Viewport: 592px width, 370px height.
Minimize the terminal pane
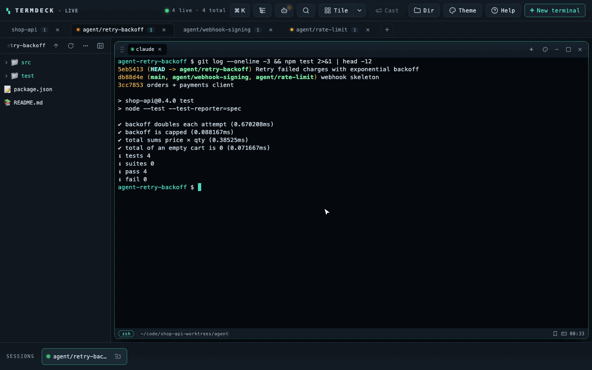click(557, 49)
